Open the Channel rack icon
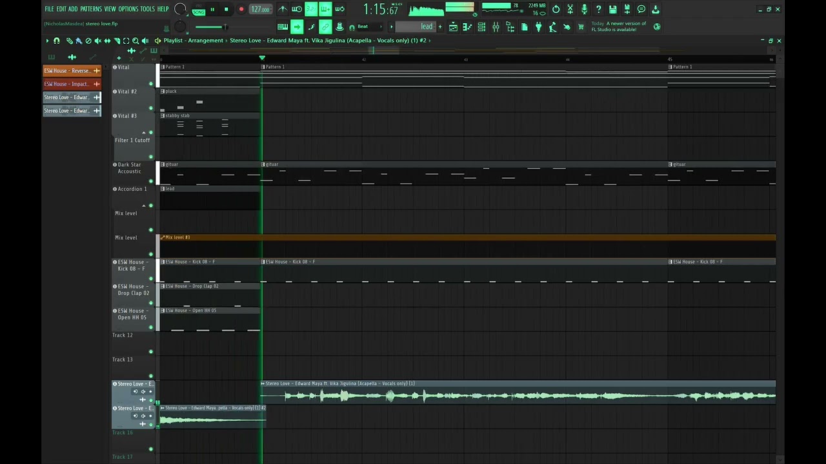826x464 pixels. 481,26
